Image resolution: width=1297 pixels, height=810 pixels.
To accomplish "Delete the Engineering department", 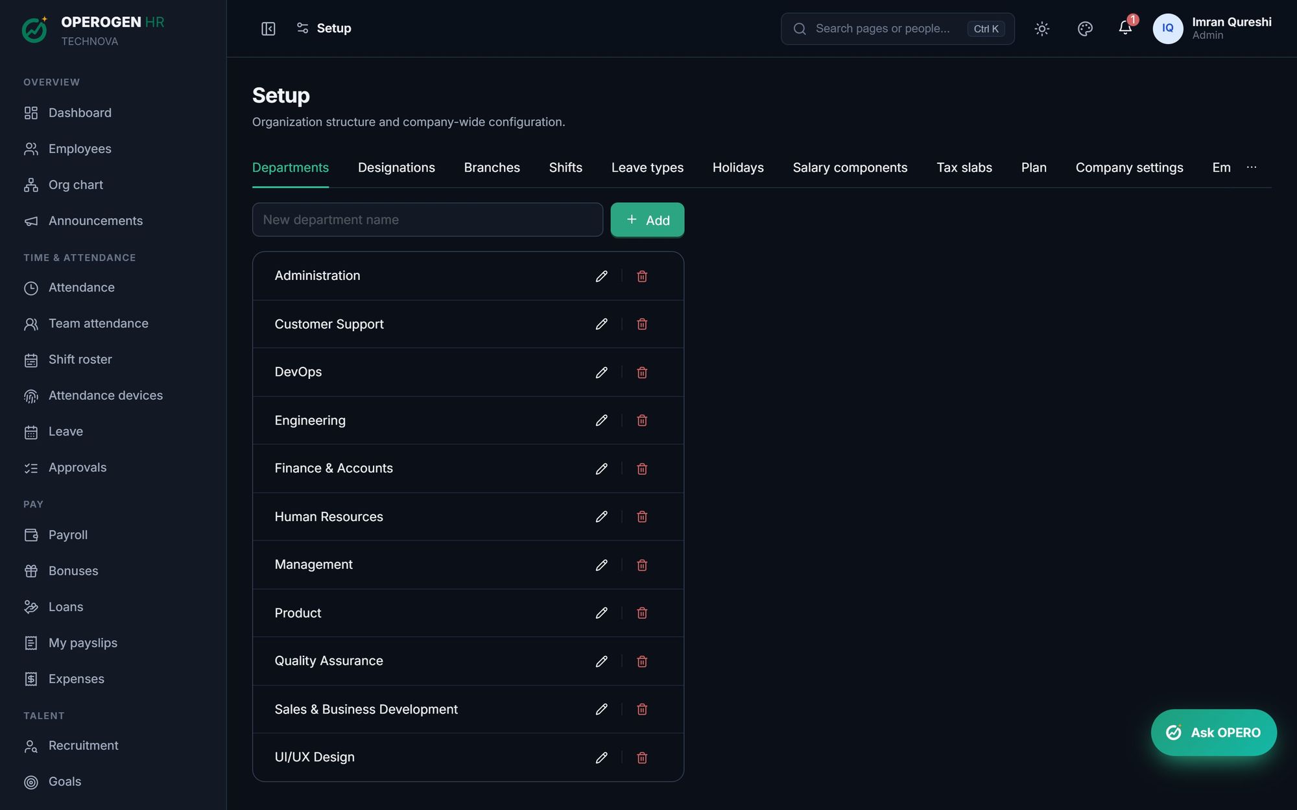I will pyautogui.click(x=642, y=421).
